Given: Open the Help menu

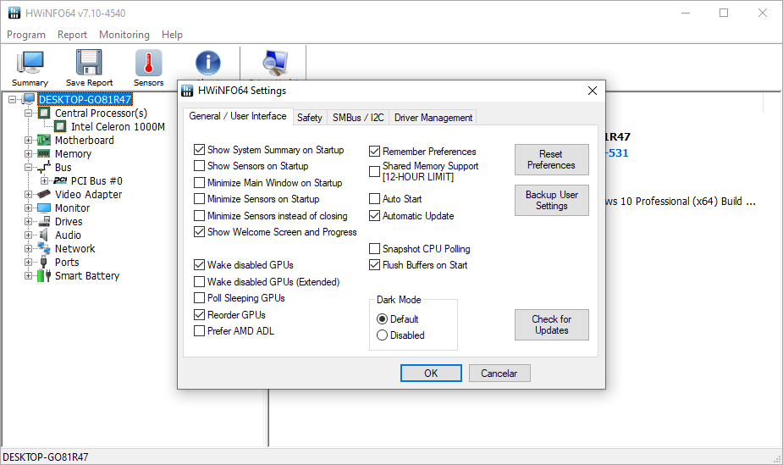Looking at the screenshot, I should 172,35.
